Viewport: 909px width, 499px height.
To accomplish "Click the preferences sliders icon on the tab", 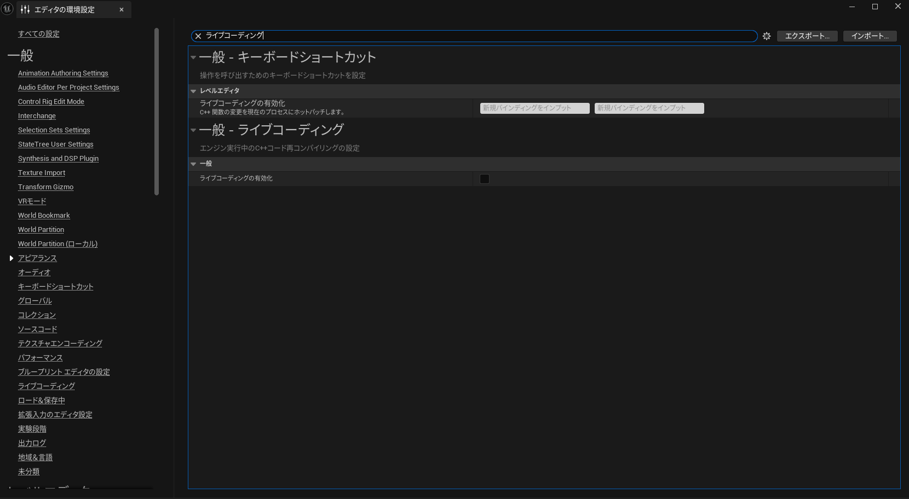I will coord(24,9).
